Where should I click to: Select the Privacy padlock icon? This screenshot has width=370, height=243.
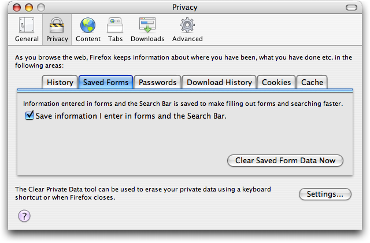pyautogui.click(x=57, y=25)
